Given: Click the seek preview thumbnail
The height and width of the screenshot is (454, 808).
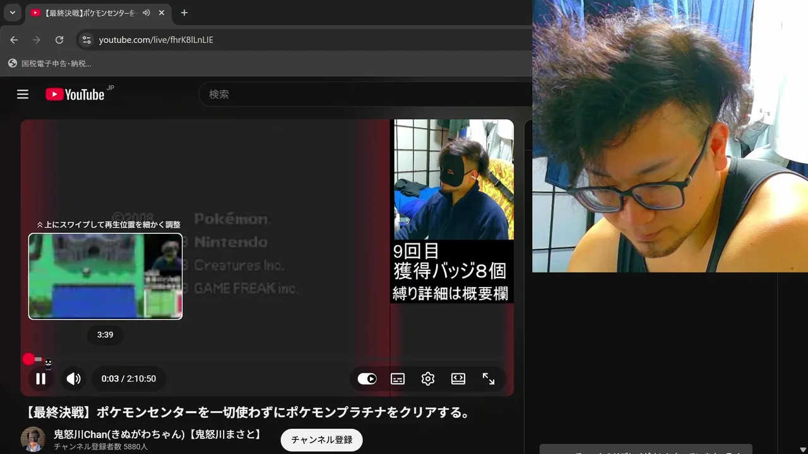Looking at the screenshot, I should 105,276.
